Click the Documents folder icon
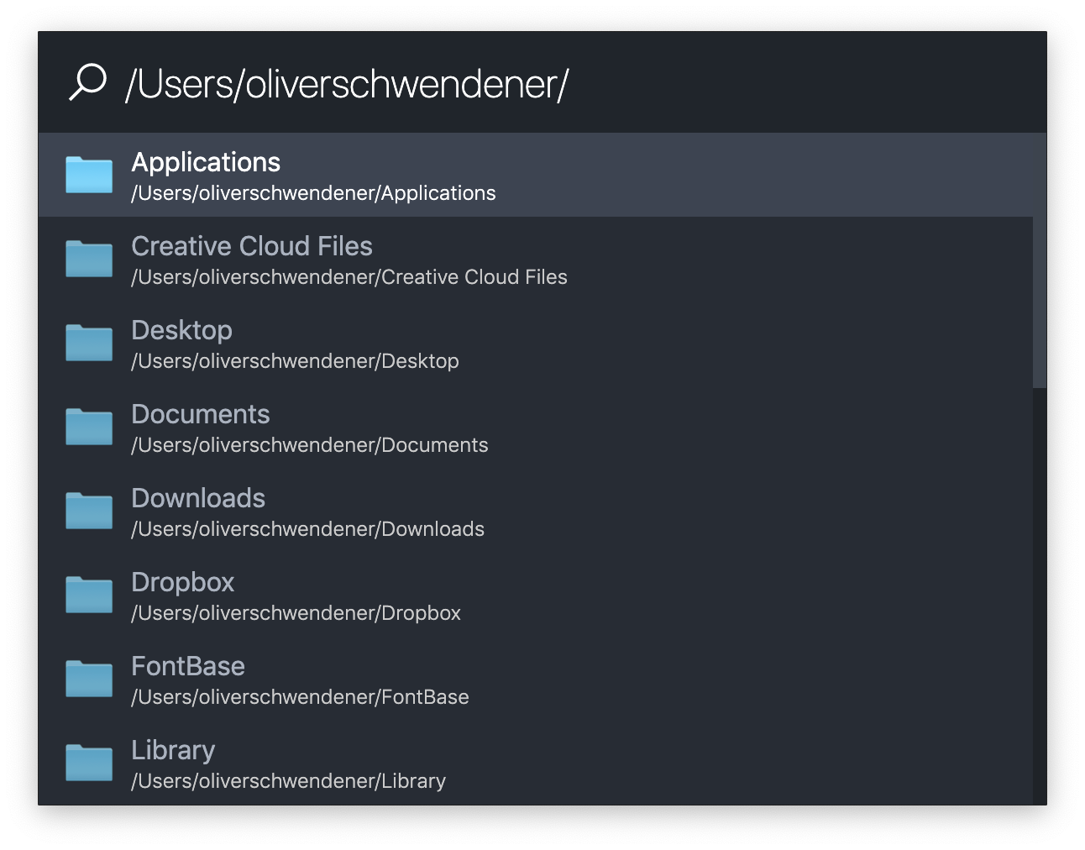Screen dimensions: 1085x850 [x=89, y=427]
